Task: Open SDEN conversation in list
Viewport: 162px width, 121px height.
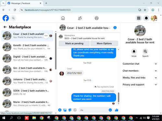Action: [x=27, y=92]
